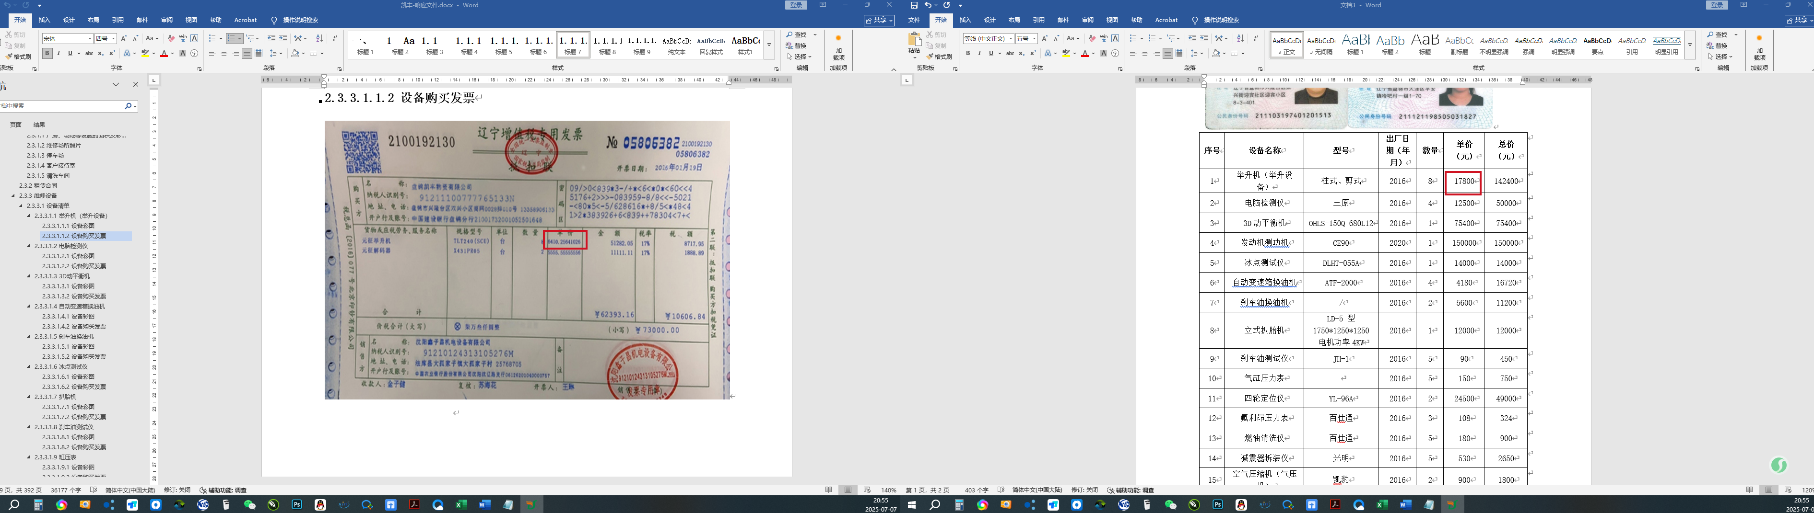This screenshot has width=1814, height=513.
Task: Align text left in 凯丰-响应文件 window
Action: (212, 54)
